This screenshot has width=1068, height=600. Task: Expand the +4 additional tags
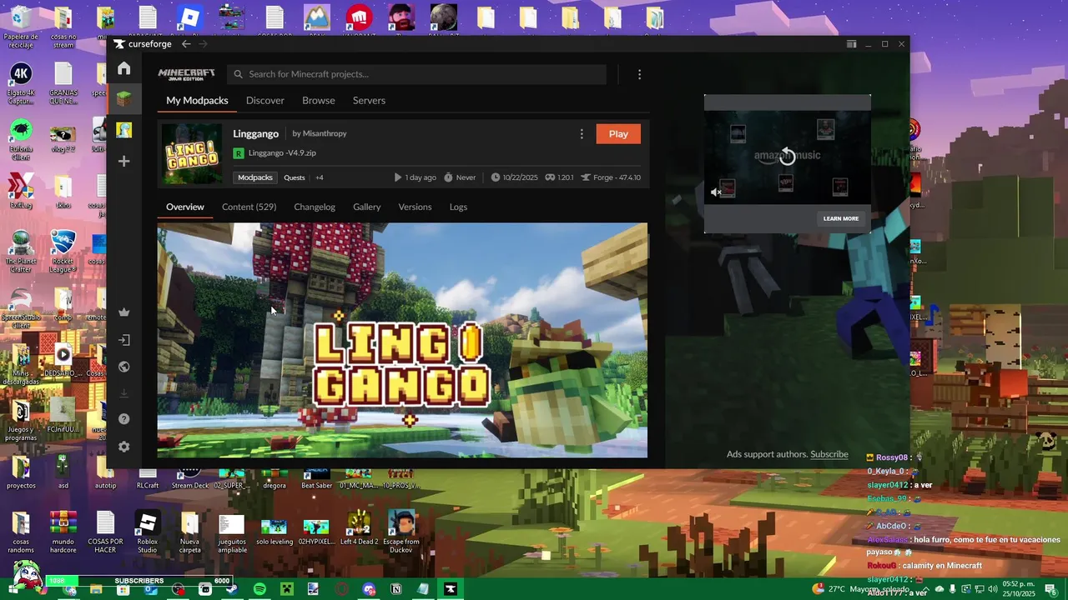pos(320,177)
